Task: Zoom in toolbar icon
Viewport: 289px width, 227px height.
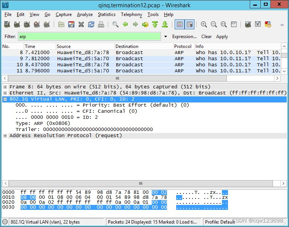Action: 204,24
